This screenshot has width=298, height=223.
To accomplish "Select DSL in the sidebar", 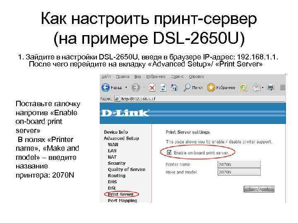I will [x=112, y=188].
